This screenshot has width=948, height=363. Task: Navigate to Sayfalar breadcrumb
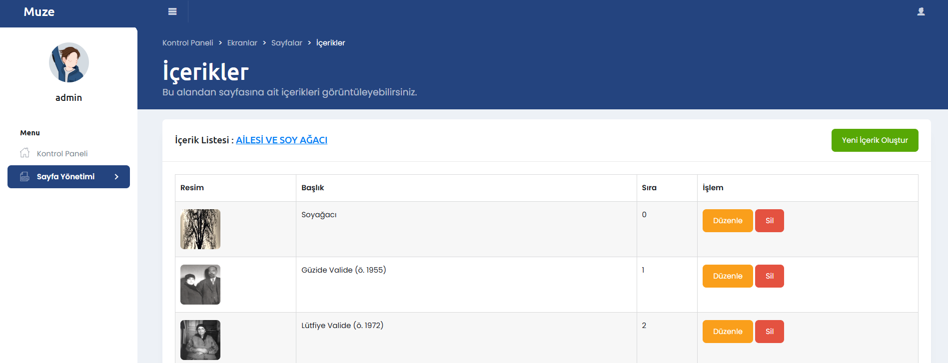286,43
